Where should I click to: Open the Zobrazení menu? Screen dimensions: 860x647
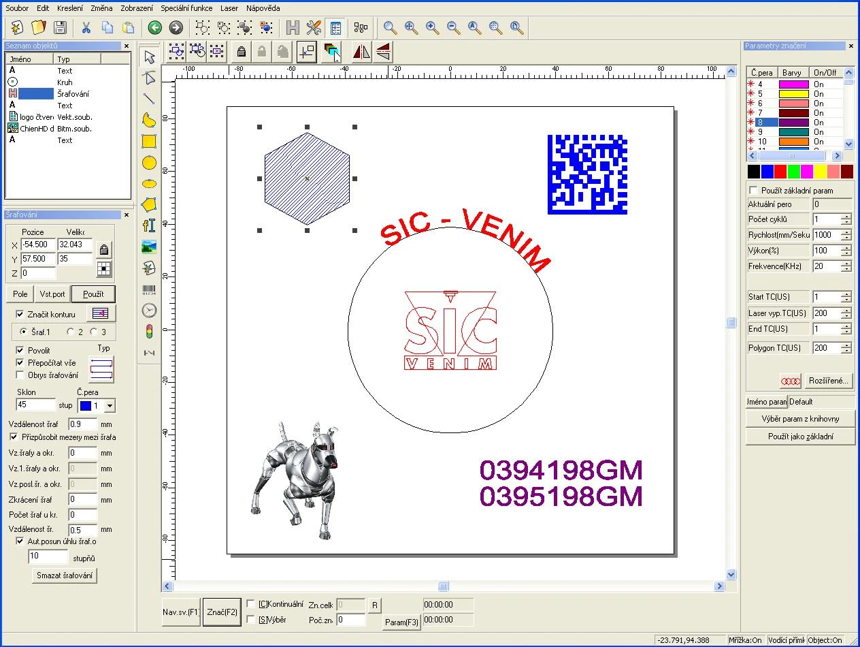pos(137,8)
